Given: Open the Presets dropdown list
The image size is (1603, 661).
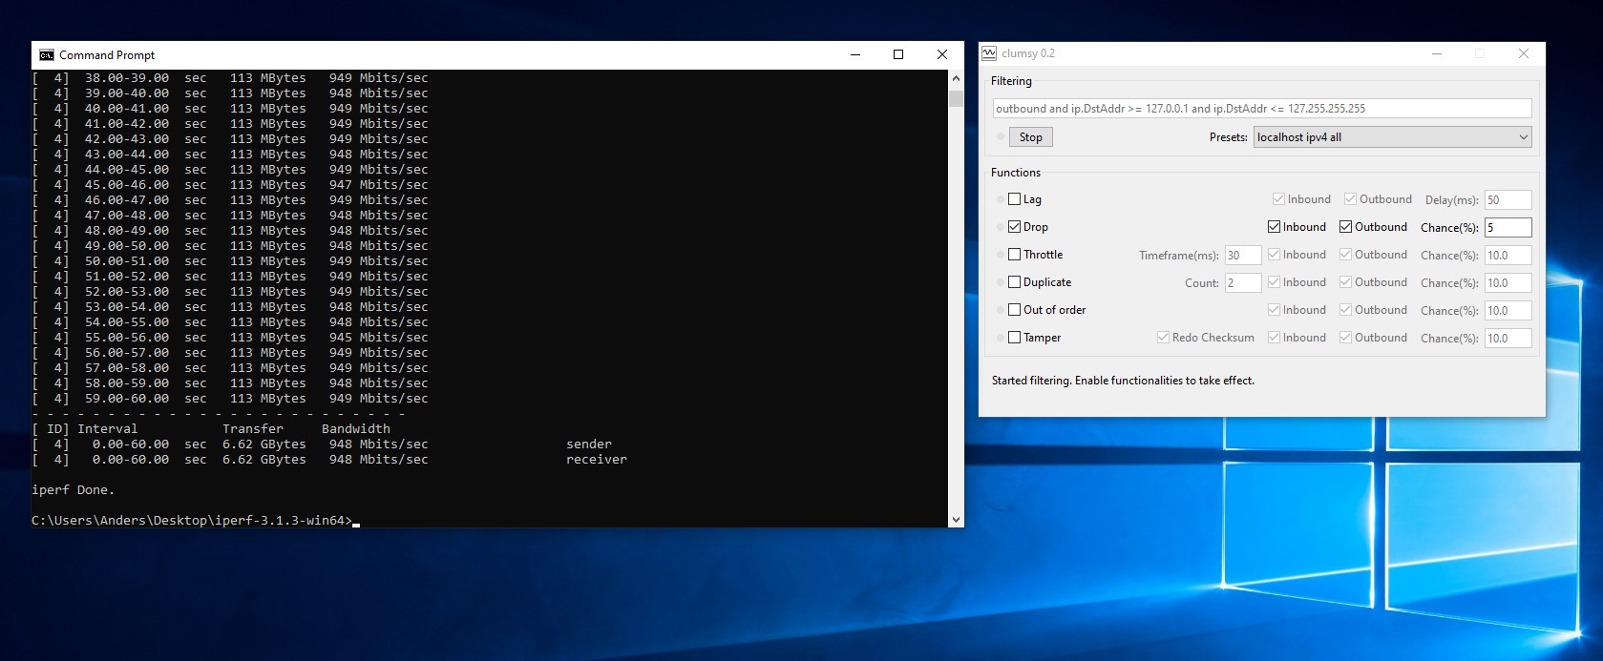Looking at the screenshot, I should pyautogui.click(x=1392, y=137).
